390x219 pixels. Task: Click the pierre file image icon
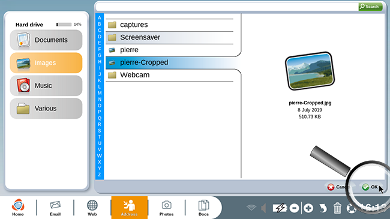[112, 50]
